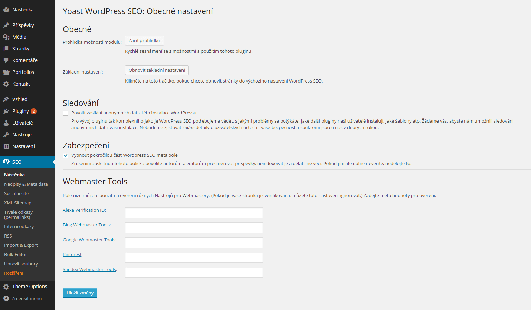This screenshot has width=531, height=310.
Task: Enable anonymous data tracking checkbox
Action: click(x=66, y=113)
